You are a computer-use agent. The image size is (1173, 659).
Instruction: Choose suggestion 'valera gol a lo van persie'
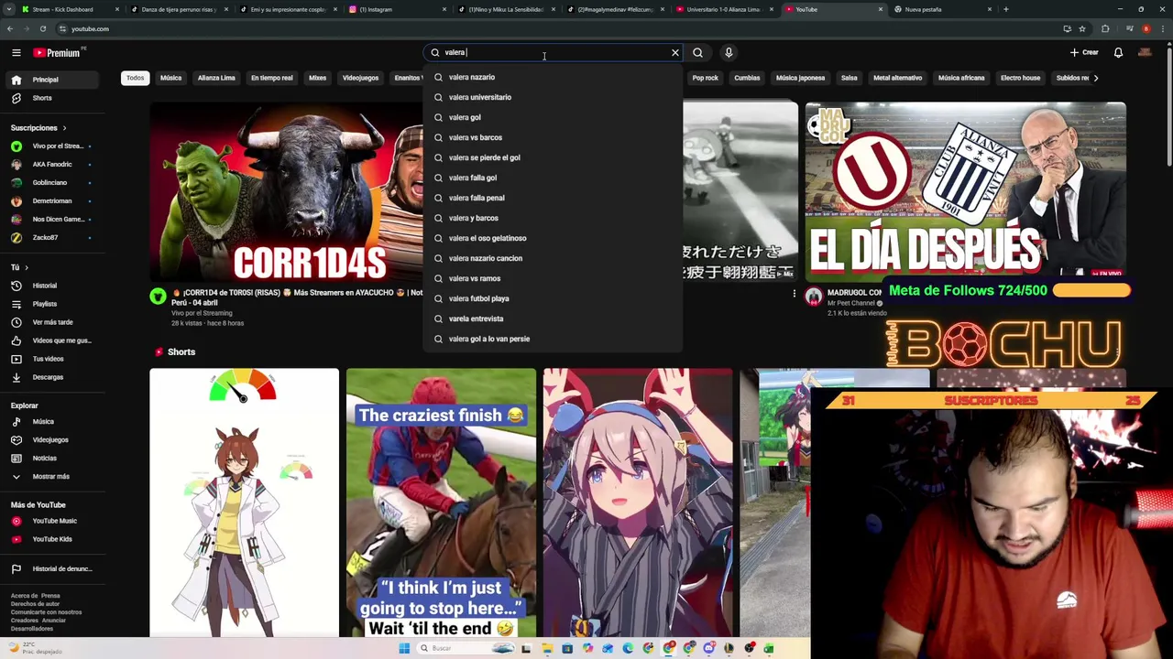pyautogui.click(x=553, y=339)
